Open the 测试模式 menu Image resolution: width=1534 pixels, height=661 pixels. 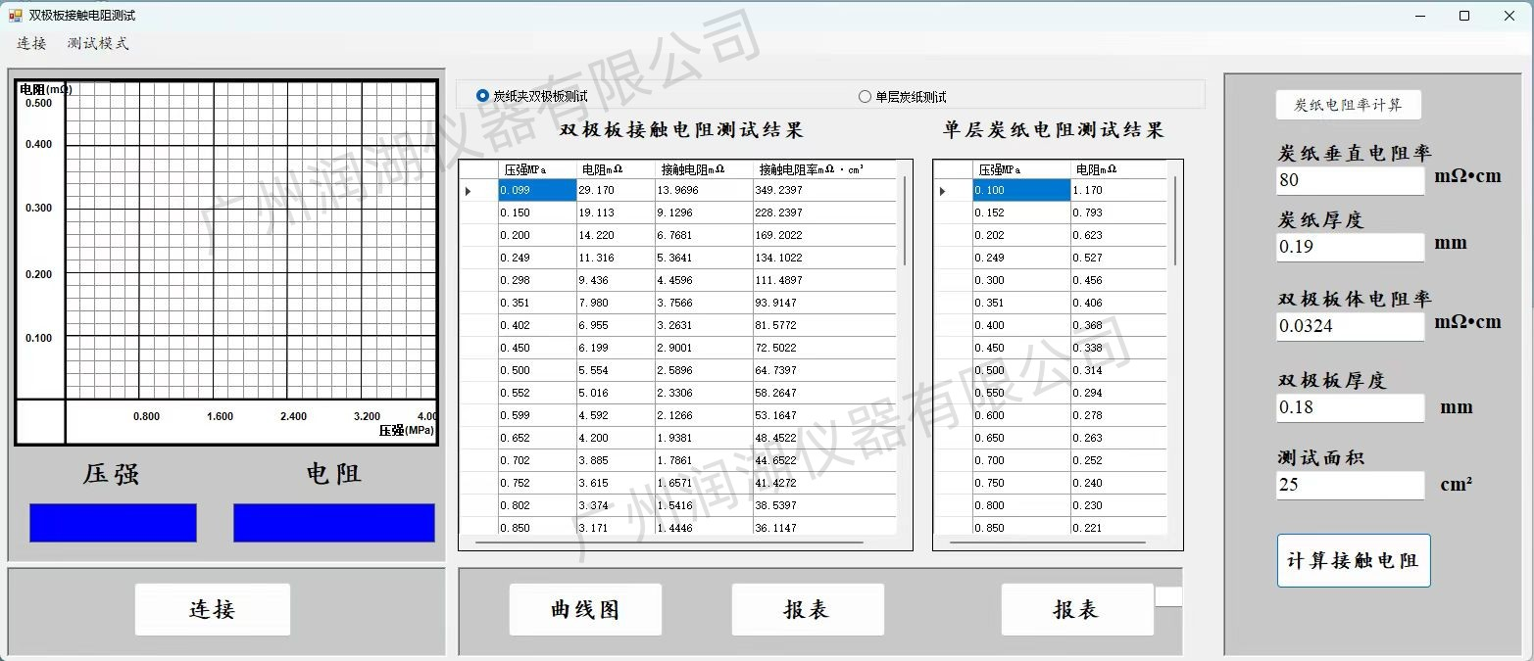click(98, 43)
